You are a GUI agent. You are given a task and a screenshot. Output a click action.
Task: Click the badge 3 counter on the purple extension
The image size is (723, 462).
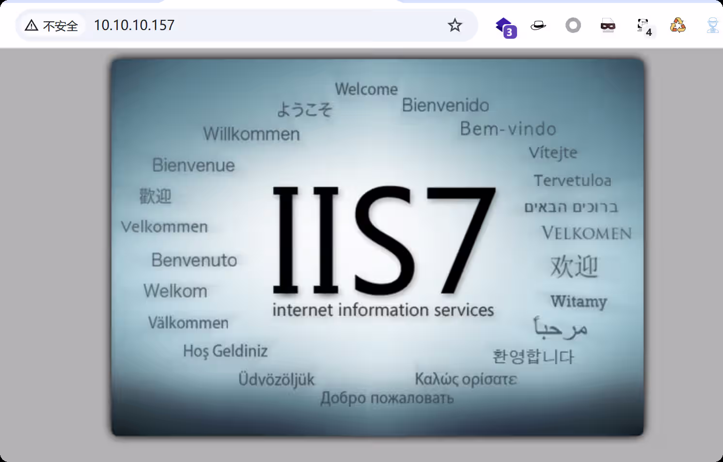(x=509, y=32)
